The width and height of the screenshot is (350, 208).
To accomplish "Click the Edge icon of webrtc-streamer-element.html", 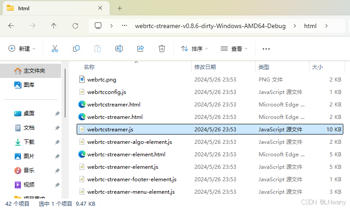I will pyautogui.click(x=82, y=154).
